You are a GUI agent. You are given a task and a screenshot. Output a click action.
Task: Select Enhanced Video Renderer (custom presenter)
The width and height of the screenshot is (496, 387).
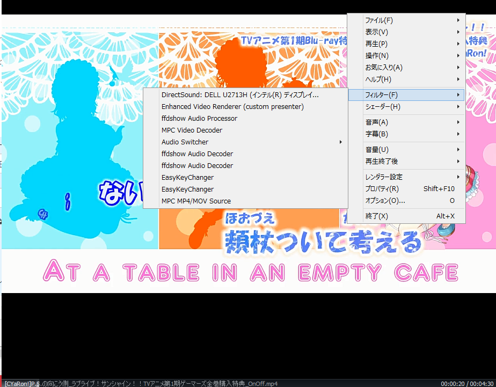tap(245, 107)
